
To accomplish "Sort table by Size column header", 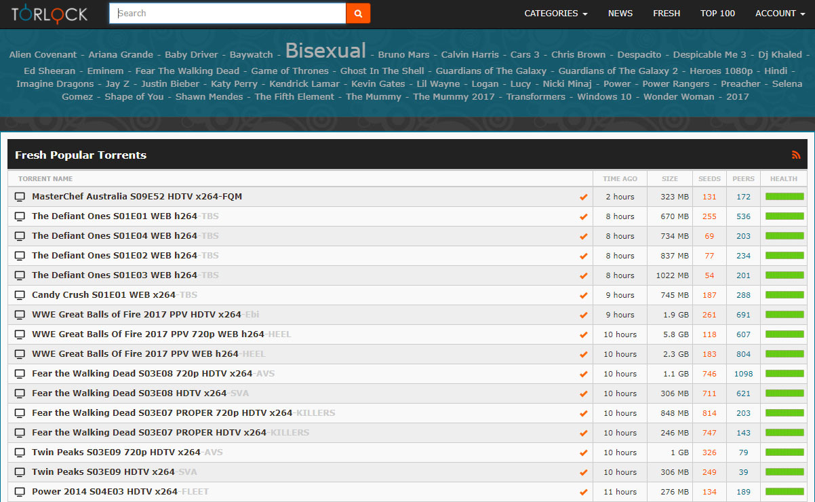I will [670, 179].
